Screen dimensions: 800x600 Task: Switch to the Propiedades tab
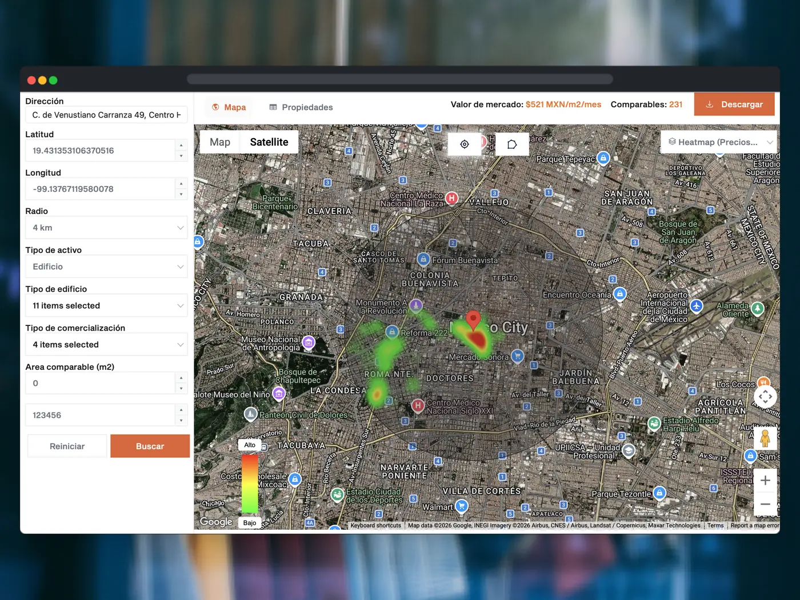(301, 107)
